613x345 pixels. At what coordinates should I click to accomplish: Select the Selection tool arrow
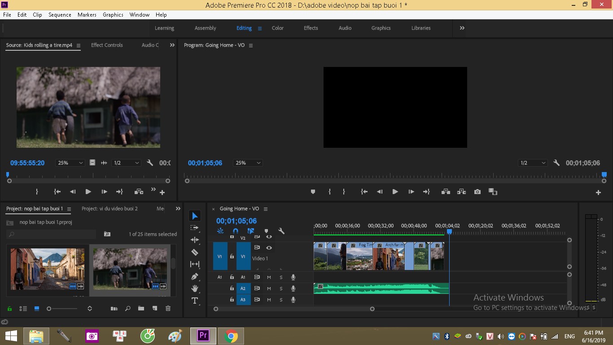(x=195, y=216)
